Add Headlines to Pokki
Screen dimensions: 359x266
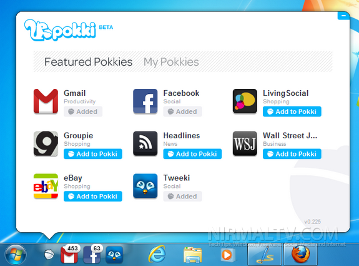[x=192, y=154]
